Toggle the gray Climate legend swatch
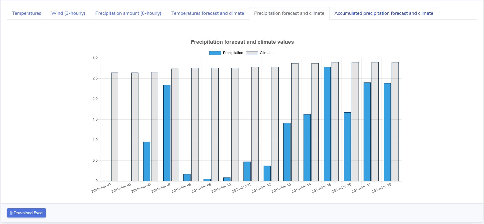This screenshot has width=484, height=224. (252, 53)
